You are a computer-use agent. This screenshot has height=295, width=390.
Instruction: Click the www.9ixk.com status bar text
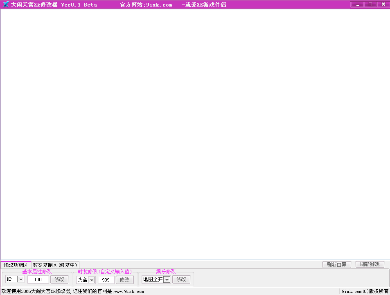pyautogui.click(x=128, y=291)
